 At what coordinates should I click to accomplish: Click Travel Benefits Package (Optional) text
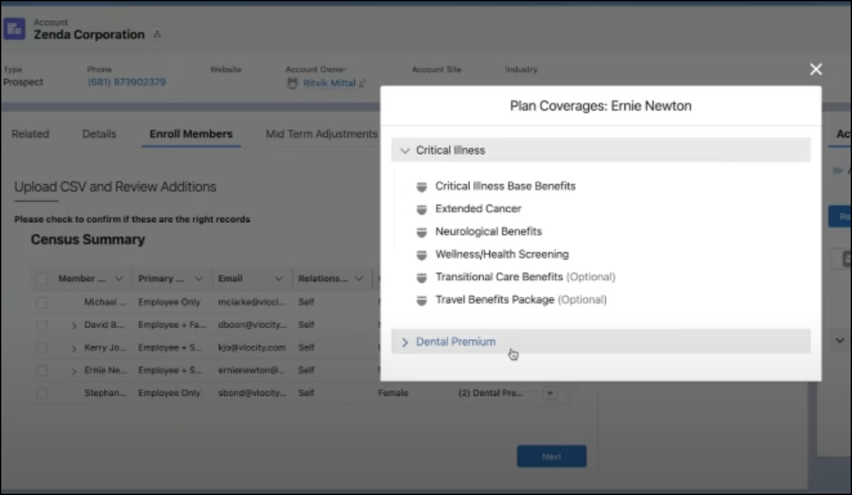521,300
